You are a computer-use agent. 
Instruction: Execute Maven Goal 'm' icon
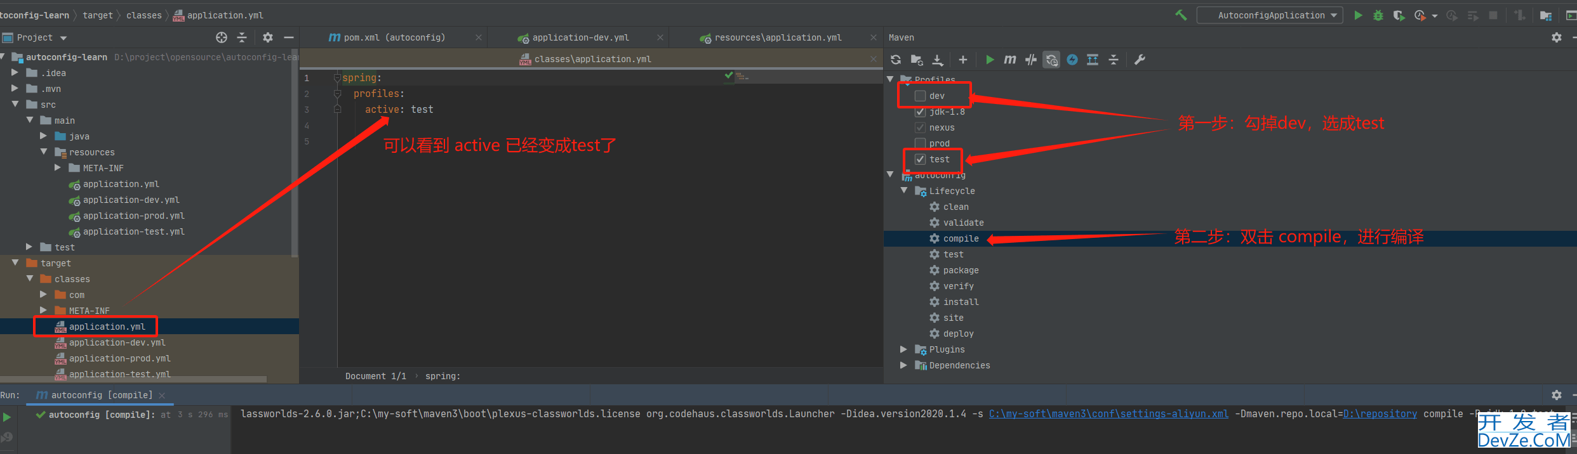(1010, 60)
